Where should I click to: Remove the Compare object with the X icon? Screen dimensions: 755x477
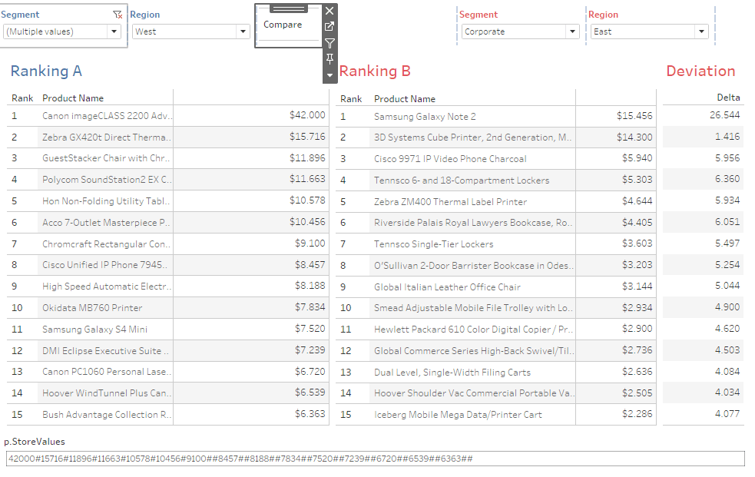tap(329, 11)
